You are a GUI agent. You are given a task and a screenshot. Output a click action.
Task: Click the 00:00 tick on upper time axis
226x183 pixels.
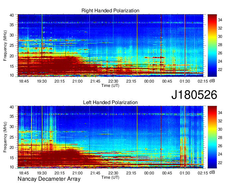pyautogui.click(x=149, y=81)
